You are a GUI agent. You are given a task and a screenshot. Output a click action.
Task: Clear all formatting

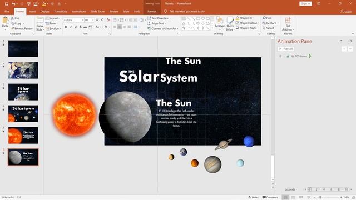click(x=108, y=20)
